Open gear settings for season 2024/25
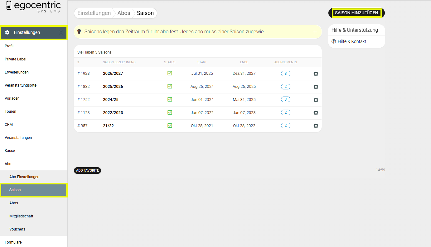 point(316,100)
